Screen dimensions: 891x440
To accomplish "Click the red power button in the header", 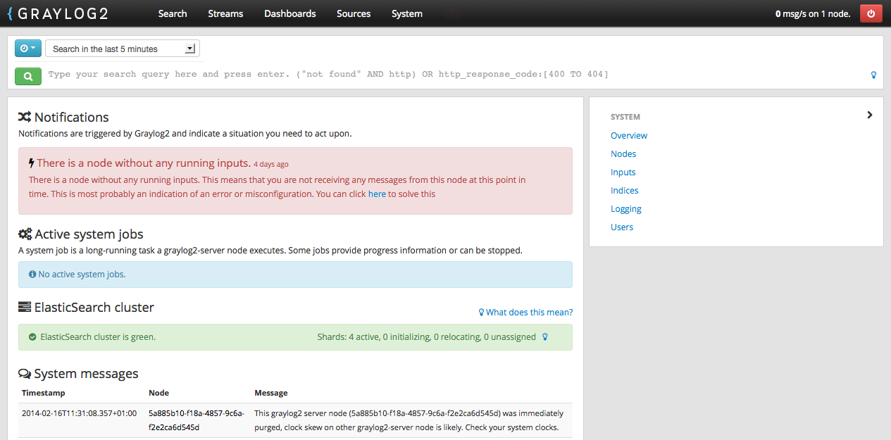I will pyautogui.click(x=871, y=13).
